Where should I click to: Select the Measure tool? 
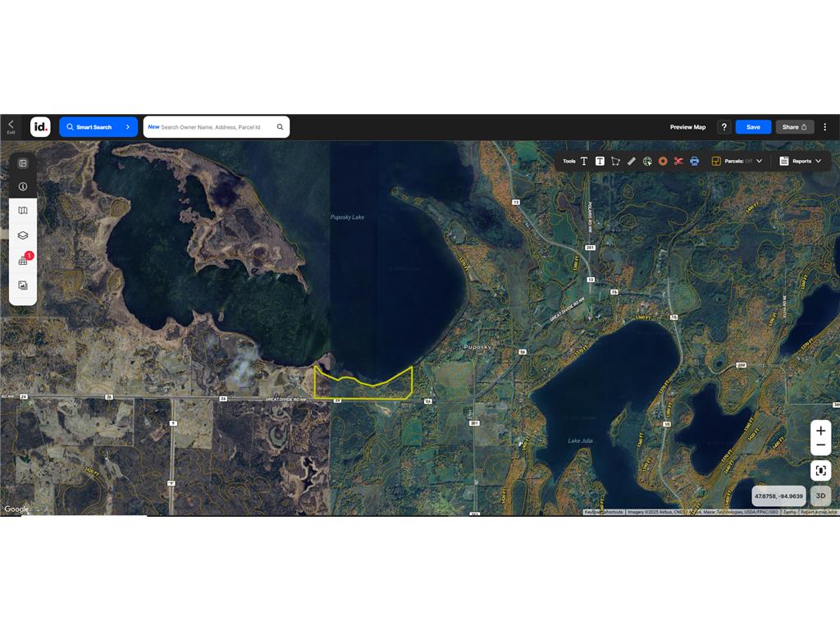coord(630,161)
